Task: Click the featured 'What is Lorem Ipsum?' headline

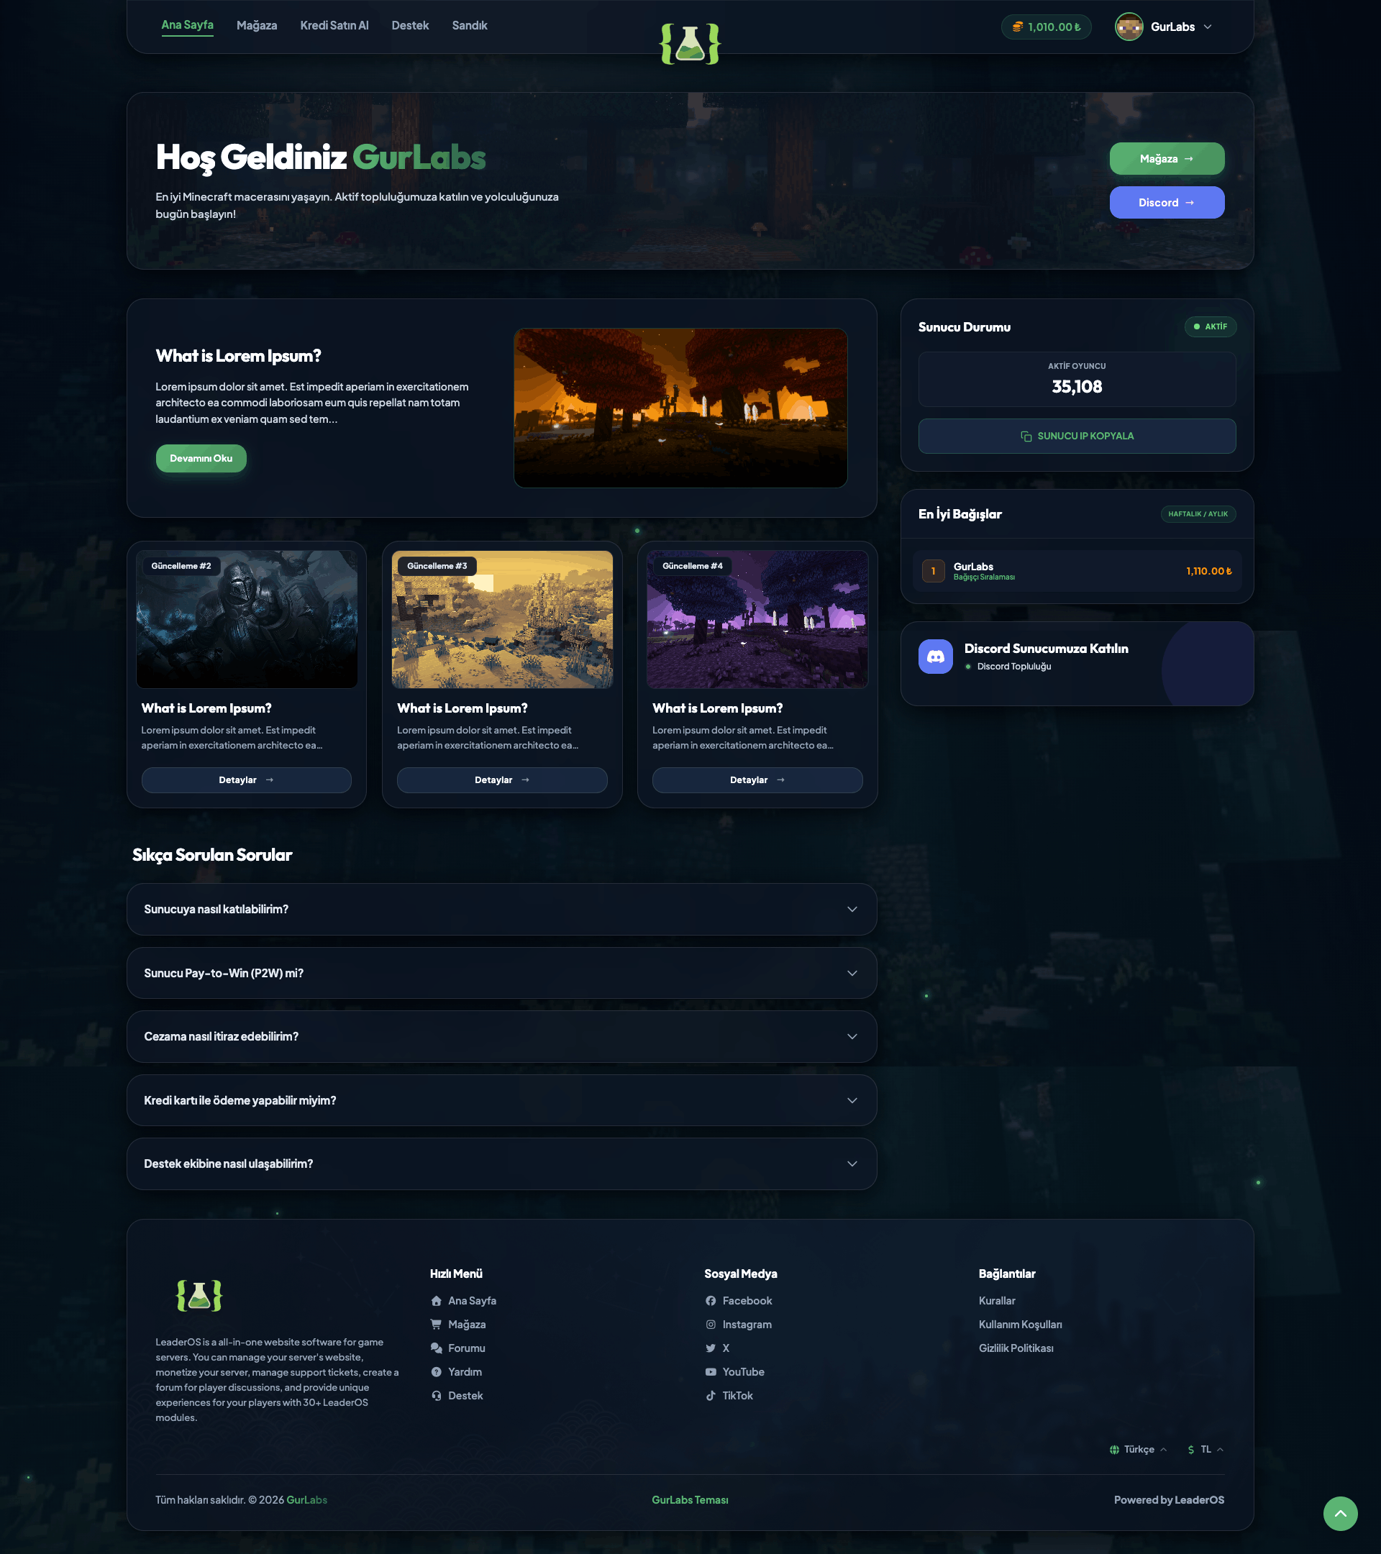Action: (x=238, y=356)
